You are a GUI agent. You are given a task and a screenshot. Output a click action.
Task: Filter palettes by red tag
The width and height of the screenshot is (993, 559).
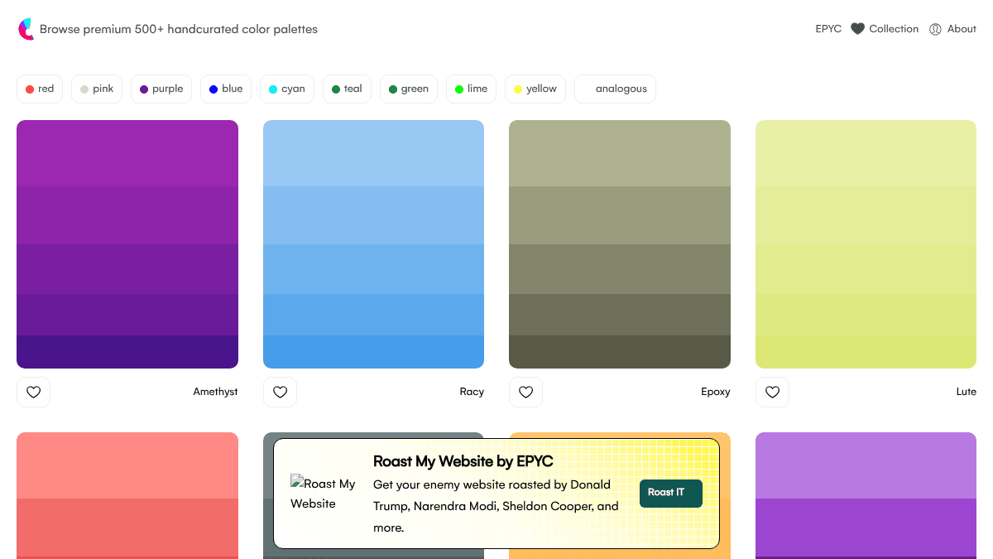pyautogui.click(x=40, y=89)
